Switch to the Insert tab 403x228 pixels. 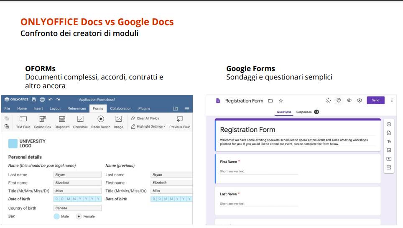38,108
